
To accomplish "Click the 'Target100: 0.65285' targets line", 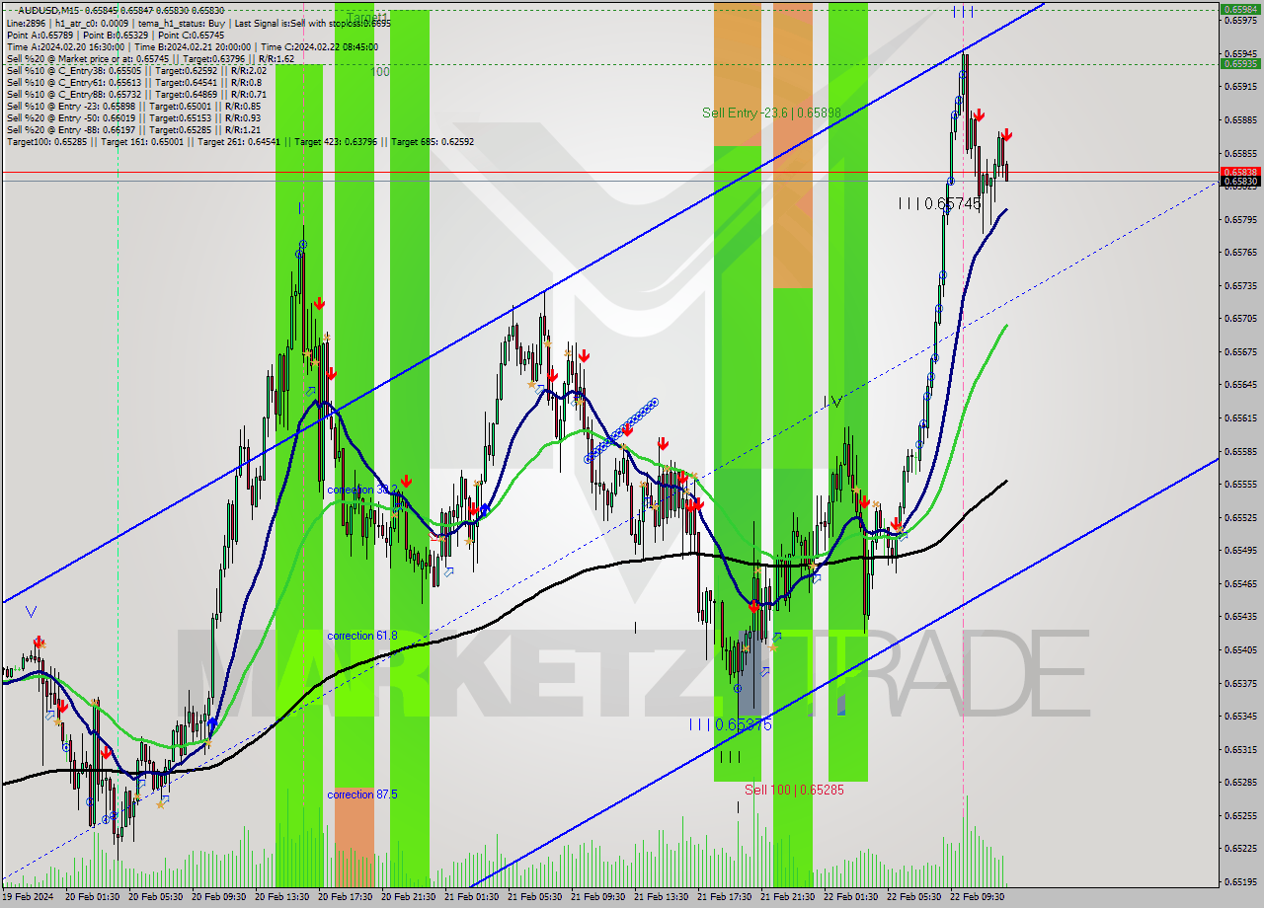I will [240, 141].
